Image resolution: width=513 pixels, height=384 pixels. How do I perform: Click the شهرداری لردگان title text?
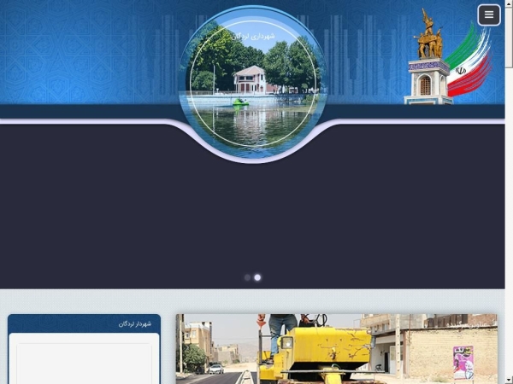[x=253, y=36]
